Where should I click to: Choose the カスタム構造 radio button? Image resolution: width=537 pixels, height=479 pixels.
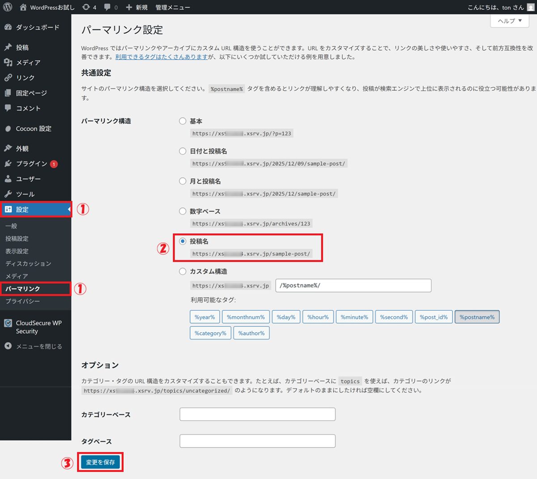[x=183, y=271]
